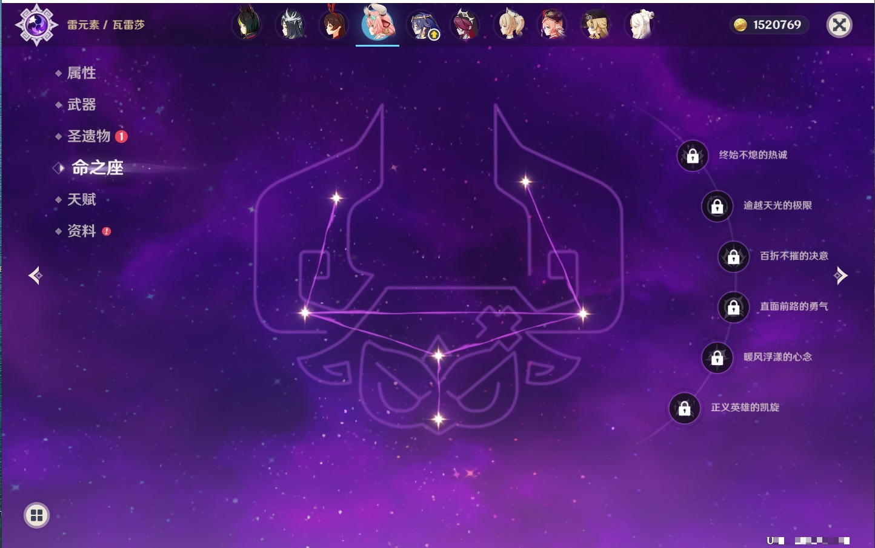Click the bottom-most star of the constellation
875x548 pixels.
[438, 418]
